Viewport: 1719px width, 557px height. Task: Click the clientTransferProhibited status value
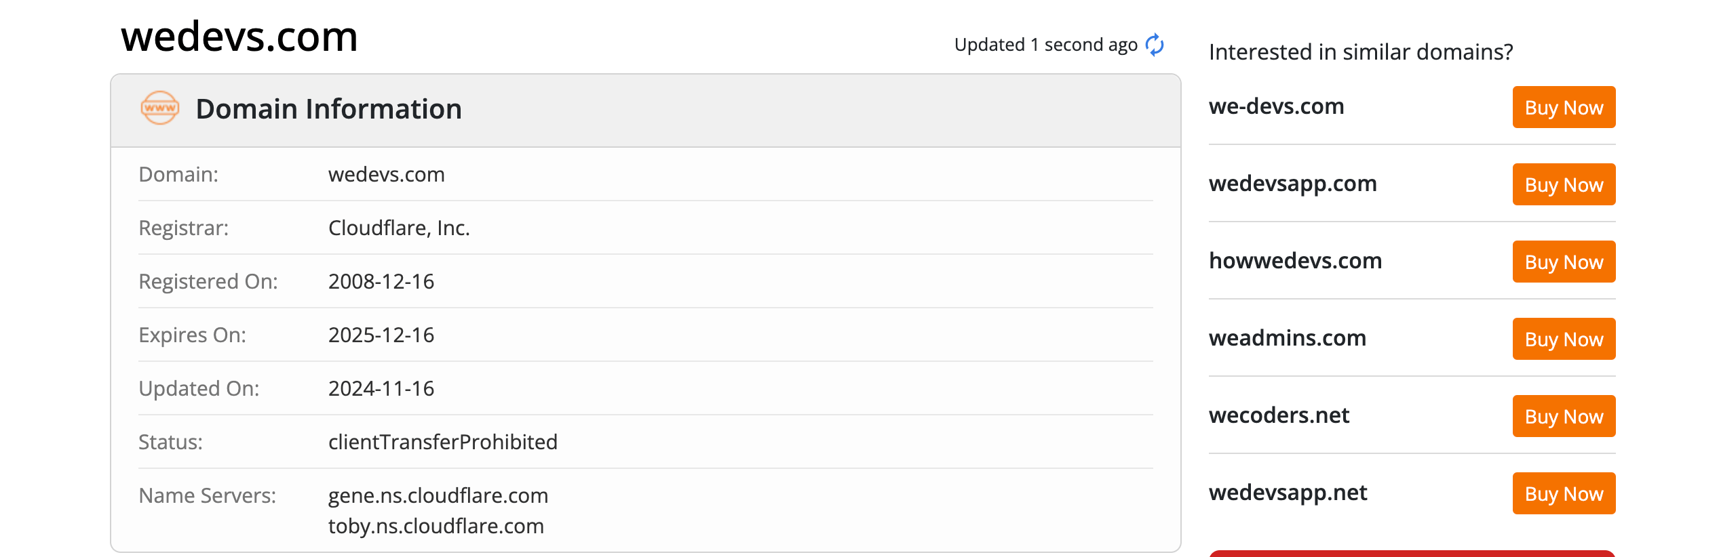tap(443, 442)
